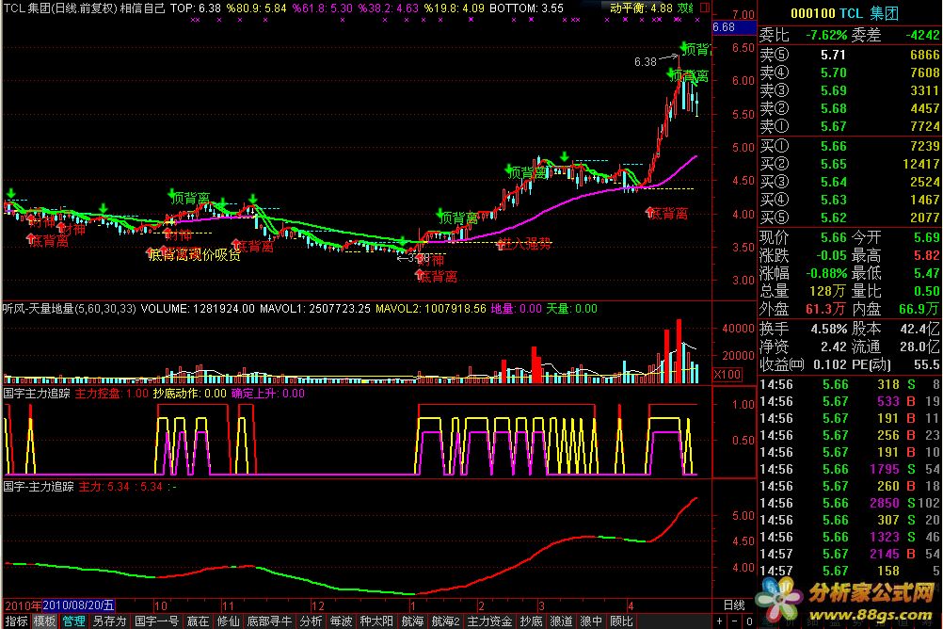
Task: Click the 卖④ order row at 5.70
Action: (x=849, y=73)
